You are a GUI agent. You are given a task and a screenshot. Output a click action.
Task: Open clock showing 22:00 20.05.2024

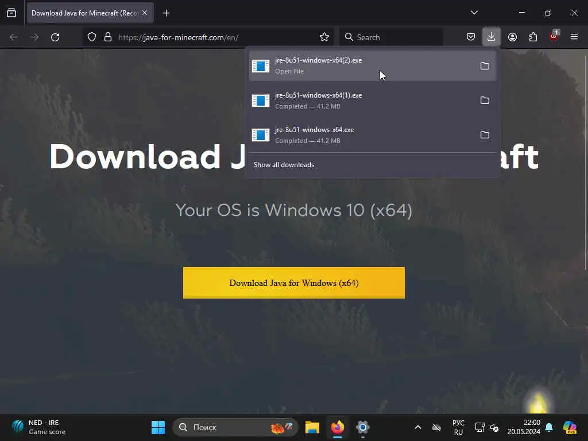point(524,427)
